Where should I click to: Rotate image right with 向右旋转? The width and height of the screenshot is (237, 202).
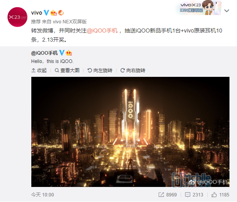[133, 71]
